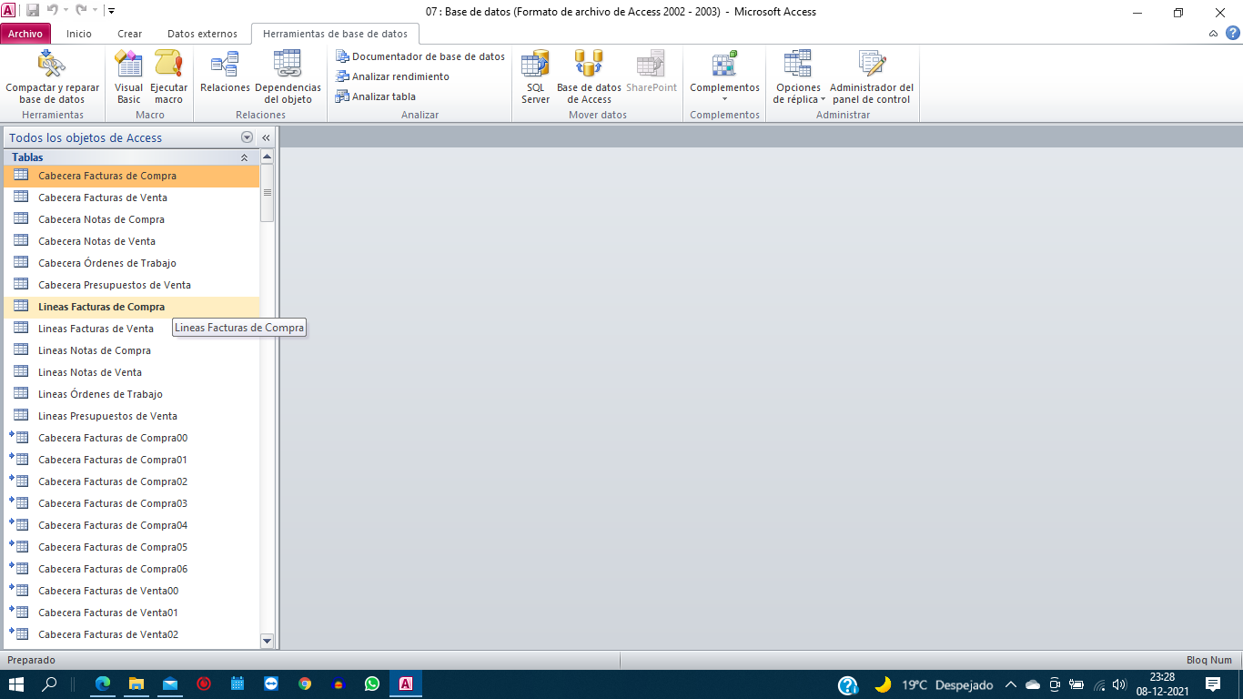Open the Visual Basic editor
The height and width of the screenshot is (699, 1243).
pyautogui.click(x=128, y=77)
